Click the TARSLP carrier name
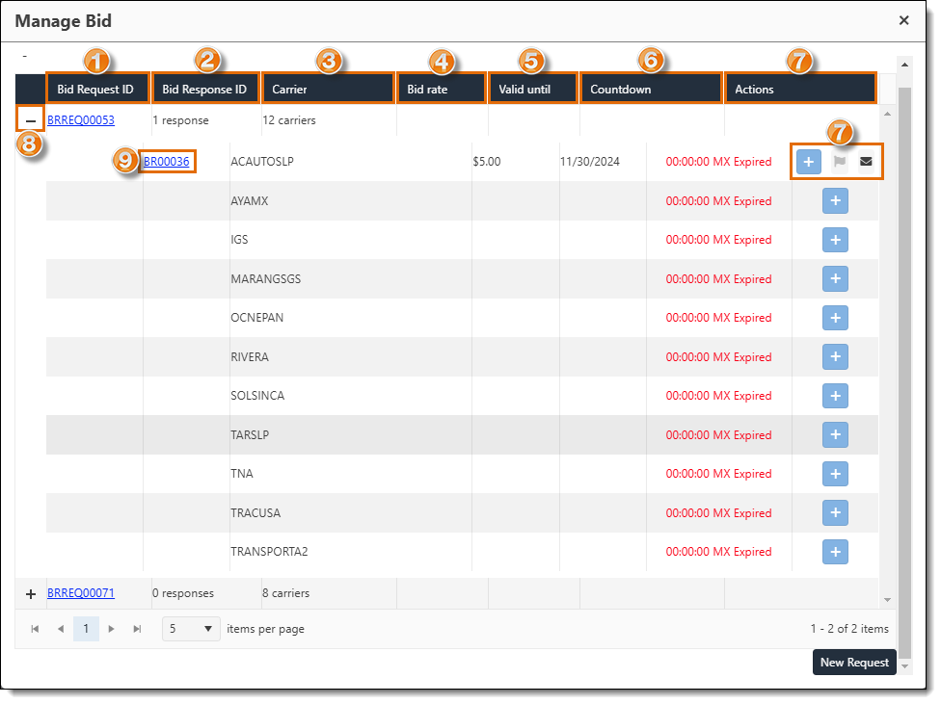 point(250,434)
